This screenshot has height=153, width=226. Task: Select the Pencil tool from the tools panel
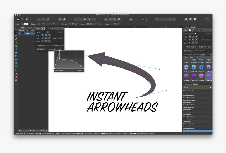pos(16,38)
